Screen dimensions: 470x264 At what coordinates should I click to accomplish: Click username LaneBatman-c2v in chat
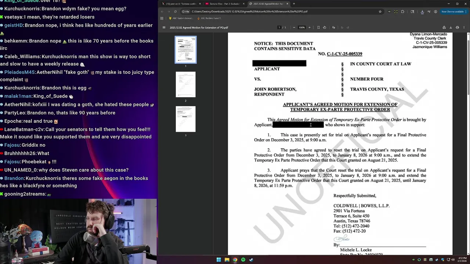(x=24, y=129)
